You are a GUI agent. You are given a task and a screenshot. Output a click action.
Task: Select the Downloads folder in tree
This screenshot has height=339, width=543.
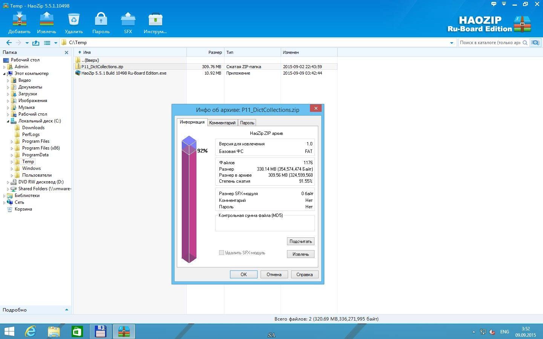pos(33,128)
